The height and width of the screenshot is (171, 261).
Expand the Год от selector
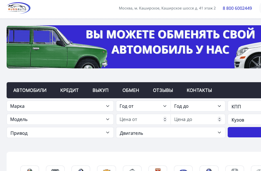(x=143, y=106)
